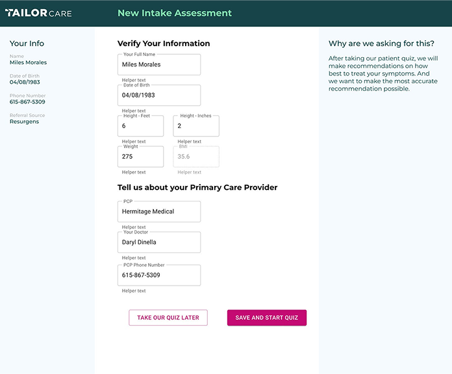Click the PCP Phone Number field
Viewport: 452px width, 374px height.
159,275
